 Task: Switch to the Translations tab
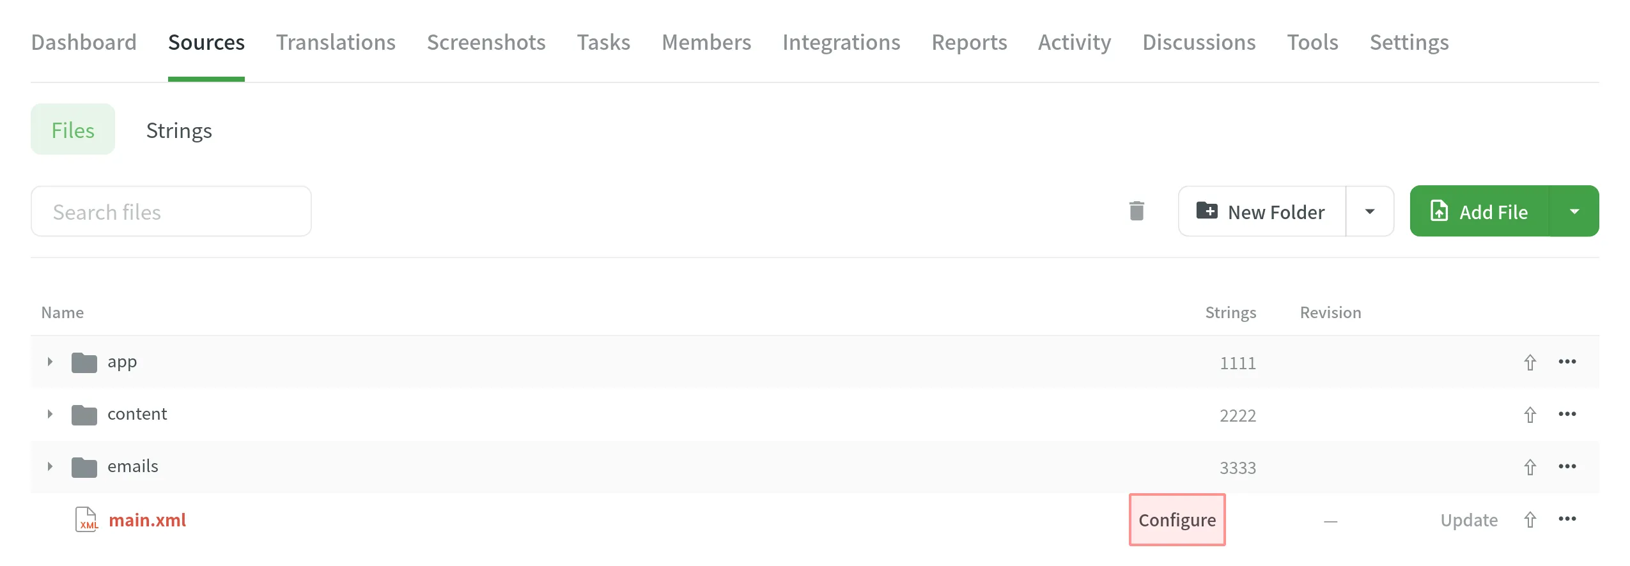(x=335, y=42)
